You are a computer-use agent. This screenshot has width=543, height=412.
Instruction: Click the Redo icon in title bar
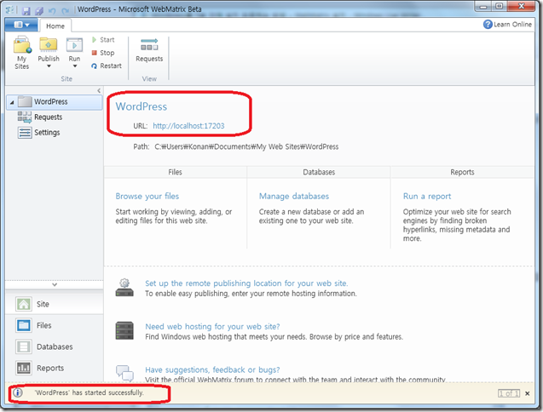click(x=65, y=10)
